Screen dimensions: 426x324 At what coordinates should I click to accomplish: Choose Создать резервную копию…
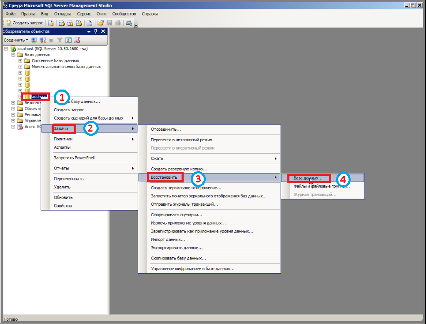209,169
